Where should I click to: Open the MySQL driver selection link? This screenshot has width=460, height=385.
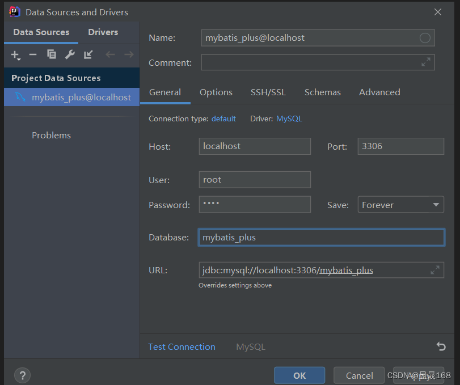coord(289,119)
